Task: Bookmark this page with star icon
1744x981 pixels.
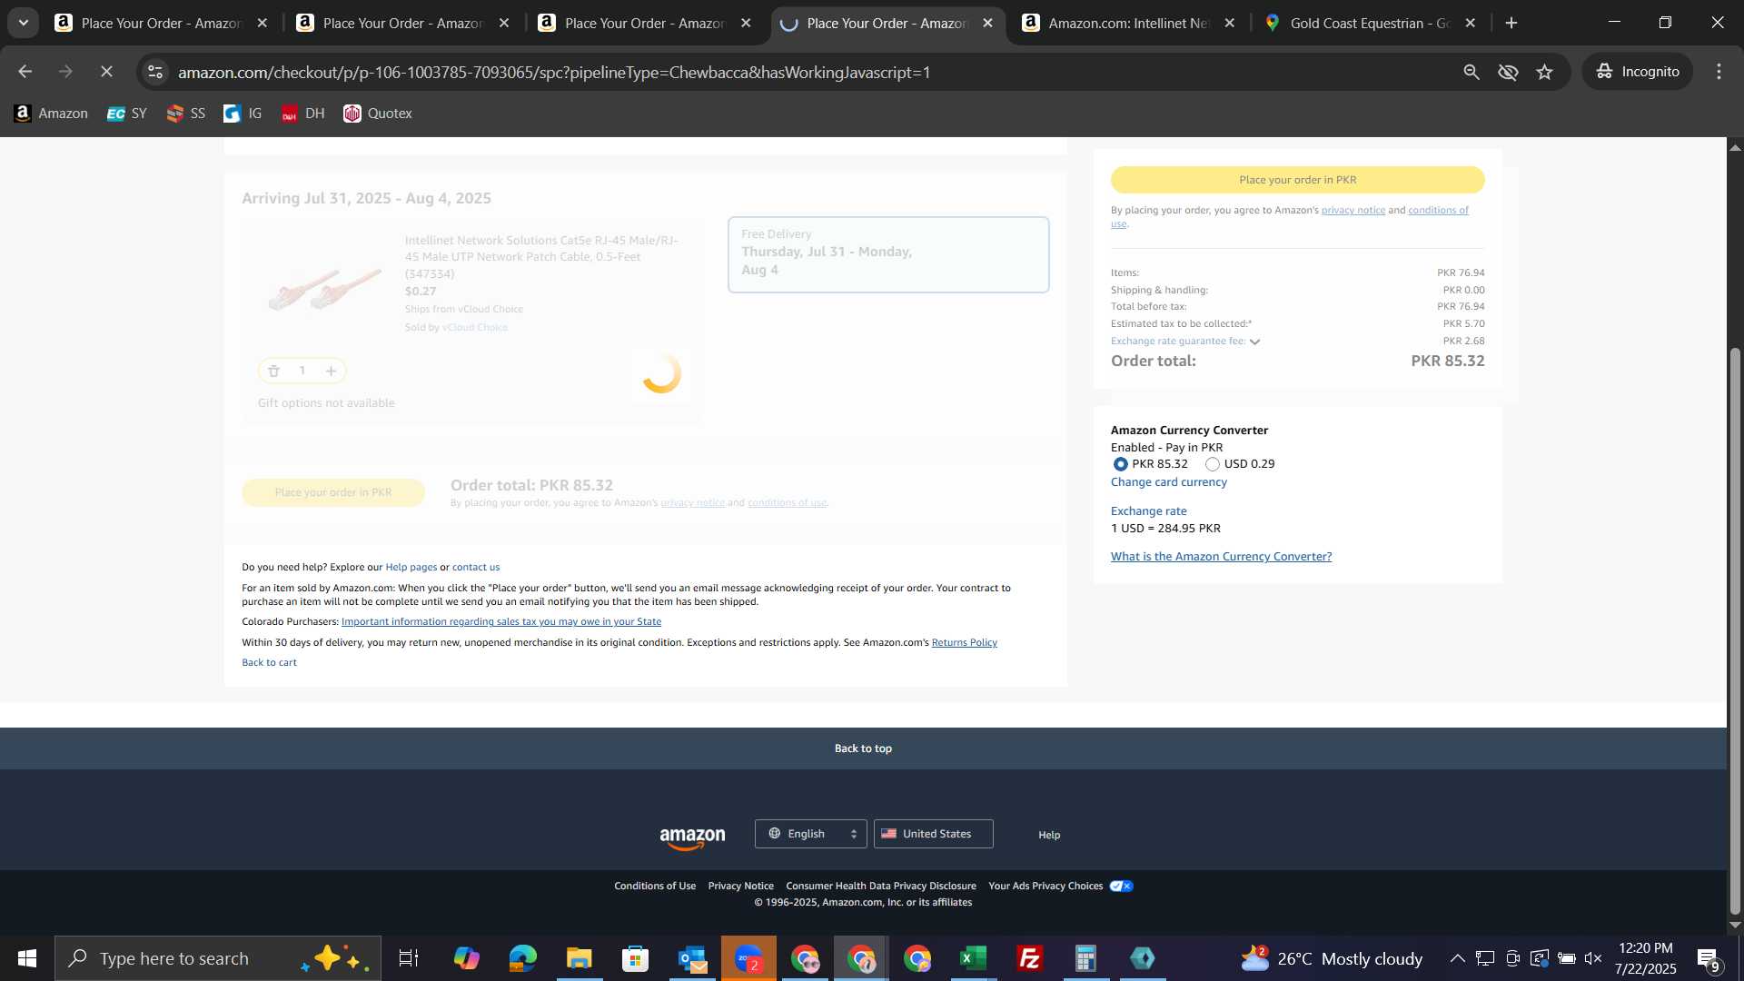Action: click(1545, 72)
